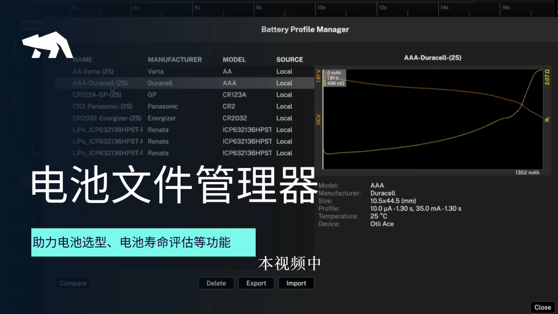The height and width of the screenshot is (314, 558).
Task: Delete the selected battery profile
Action: point(216,283)
